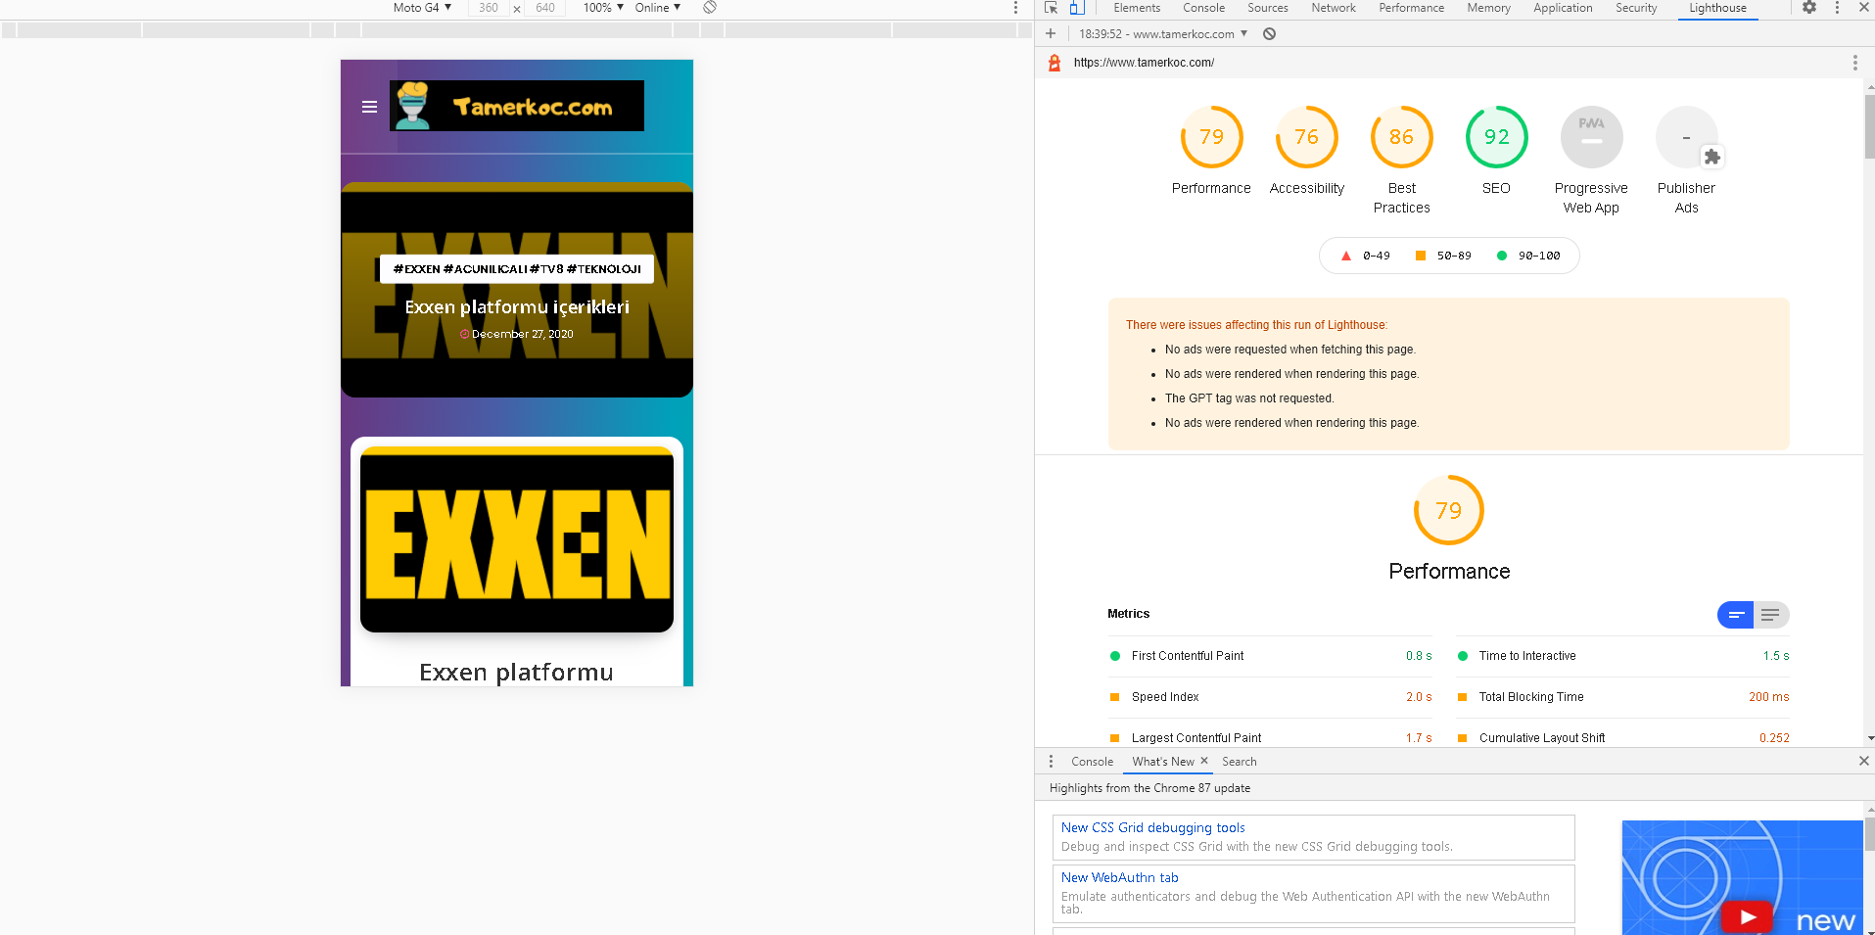1875x935 pixels.
Task: Switch to the Console tab in the top bar
Action: tap(1203, 8)
